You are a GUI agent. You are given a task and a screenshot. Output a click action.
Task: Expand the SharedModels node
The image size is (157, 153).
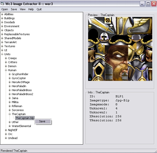(x=2, y=38)
